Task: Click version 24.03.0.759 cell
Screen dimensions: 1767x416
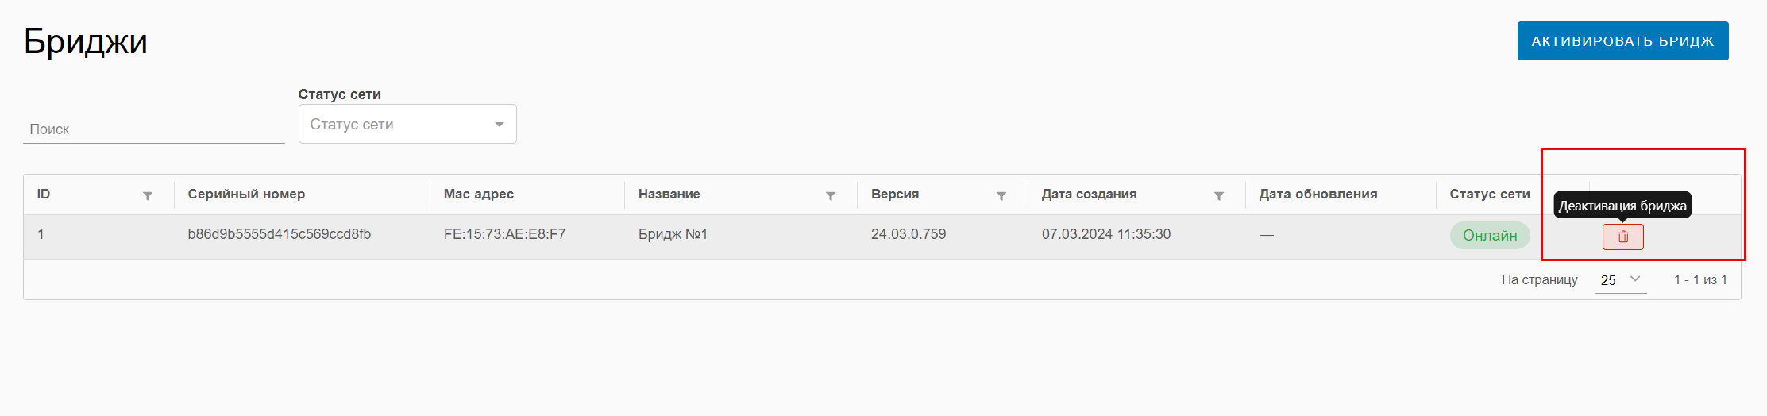Action: coord(909,234)
